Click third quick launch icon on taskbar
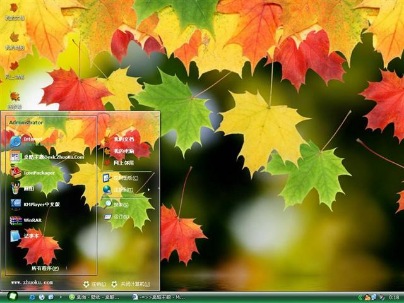Viewport: 404px width, 303px height. coord(51,297)
